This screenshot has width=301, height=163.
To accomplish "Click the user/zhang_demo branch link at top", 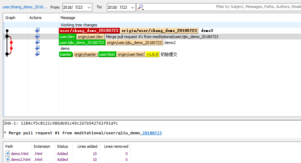I will [x=24, y=7].
